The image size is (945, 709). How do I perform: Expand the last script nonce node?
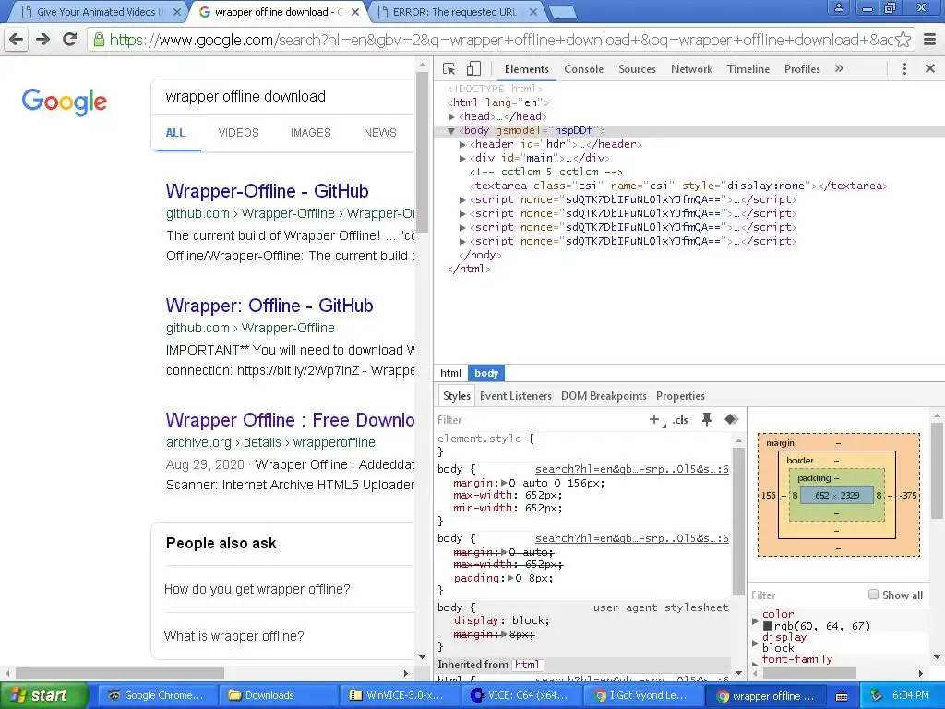[x=462, y=241]
